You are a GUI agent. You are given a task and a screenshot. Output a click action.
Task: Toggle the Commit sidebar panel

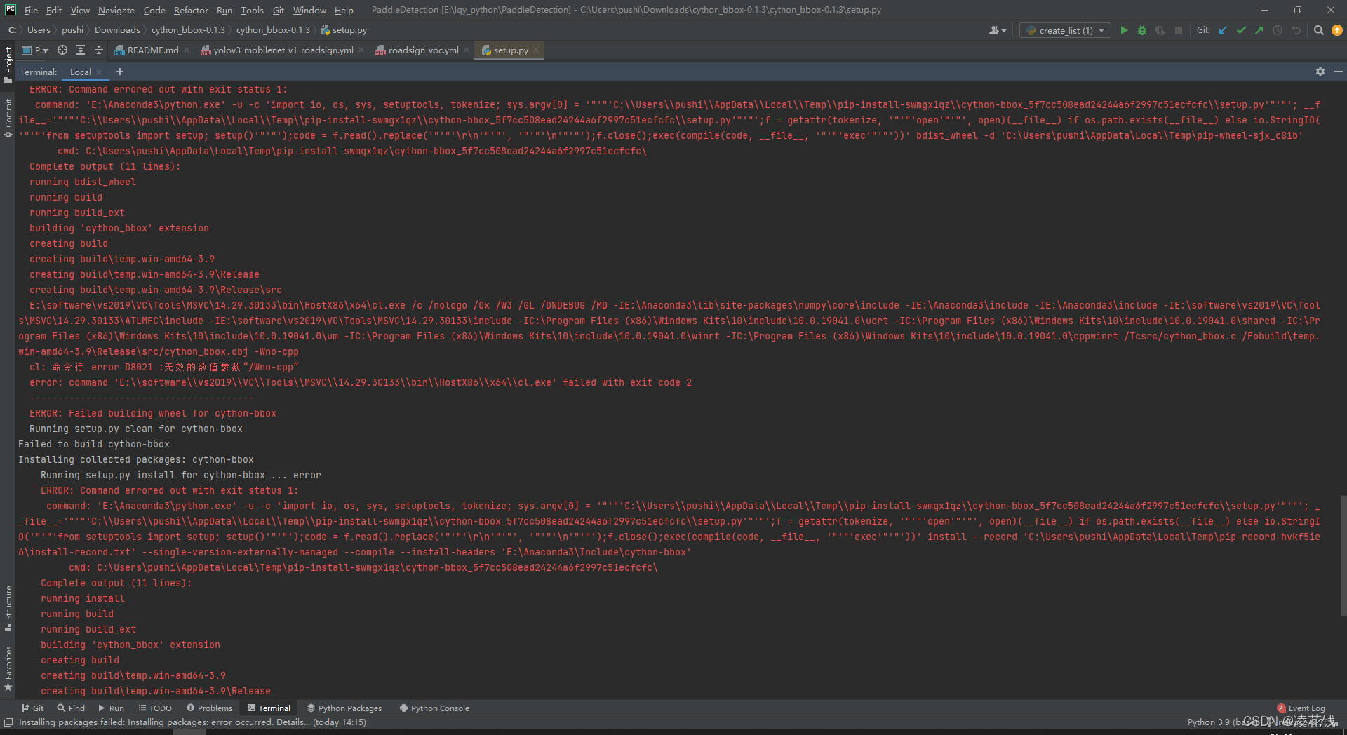(x=8, y=118)
